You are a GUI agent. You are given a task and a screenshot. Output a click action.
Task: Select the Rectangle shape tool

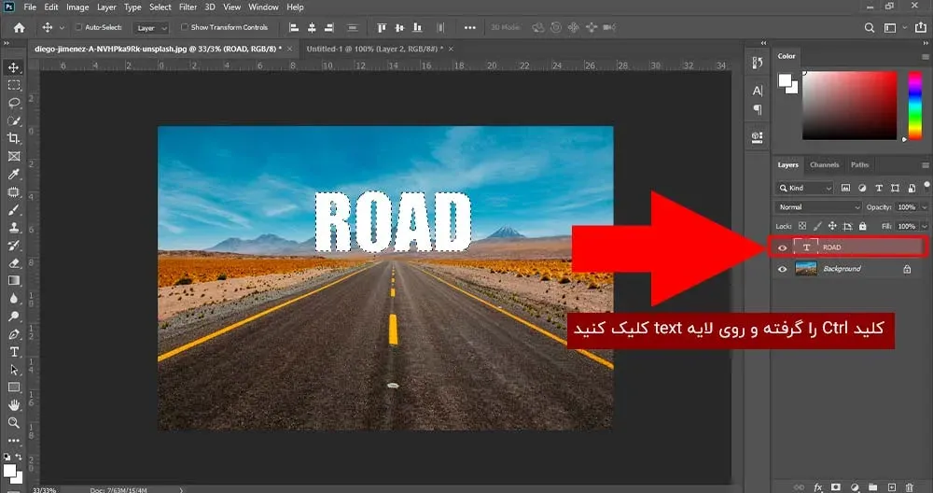[14, 387]
